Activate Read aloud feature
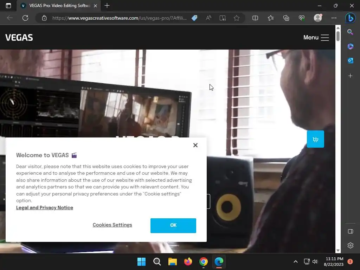Image resolution: width=360 pixels, height=270 pixels. tap(208, 18)
